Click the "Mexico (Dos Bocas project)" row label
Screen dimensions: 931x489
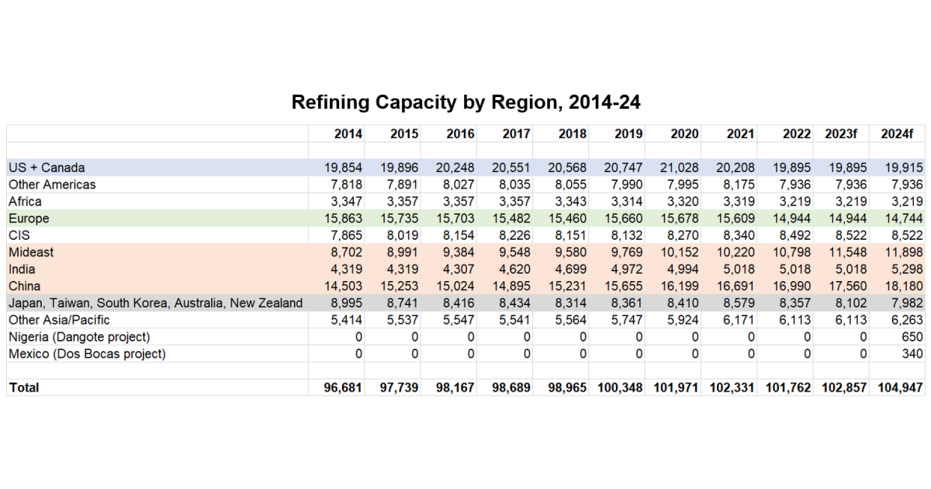point(87,354)
